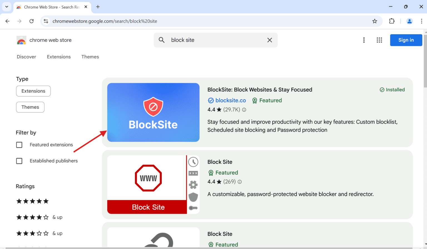Open the Discover tab
Screen dimensions: 427x249
pyautogui.click(x=26, y=57)
